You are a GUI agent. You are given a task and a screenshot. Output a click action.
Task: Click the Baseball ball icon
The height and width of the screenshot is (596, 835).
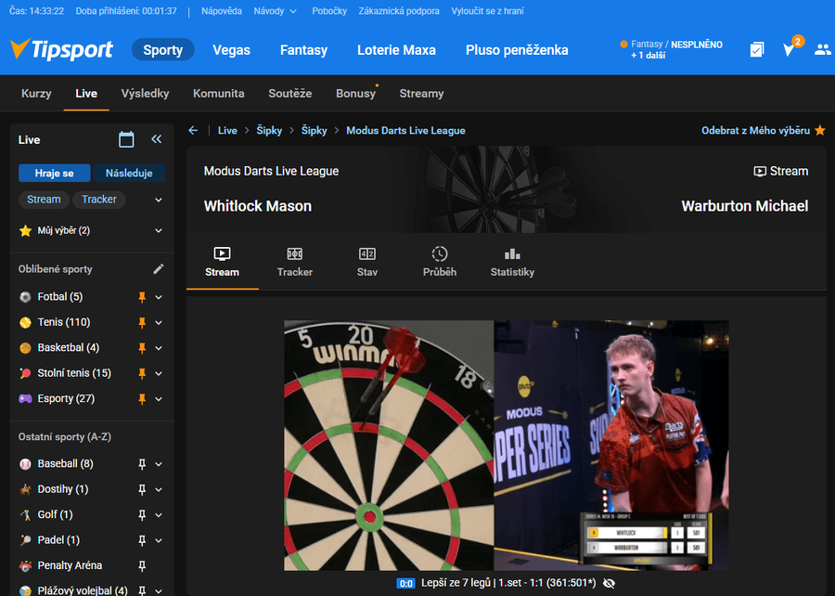(25, 464)
